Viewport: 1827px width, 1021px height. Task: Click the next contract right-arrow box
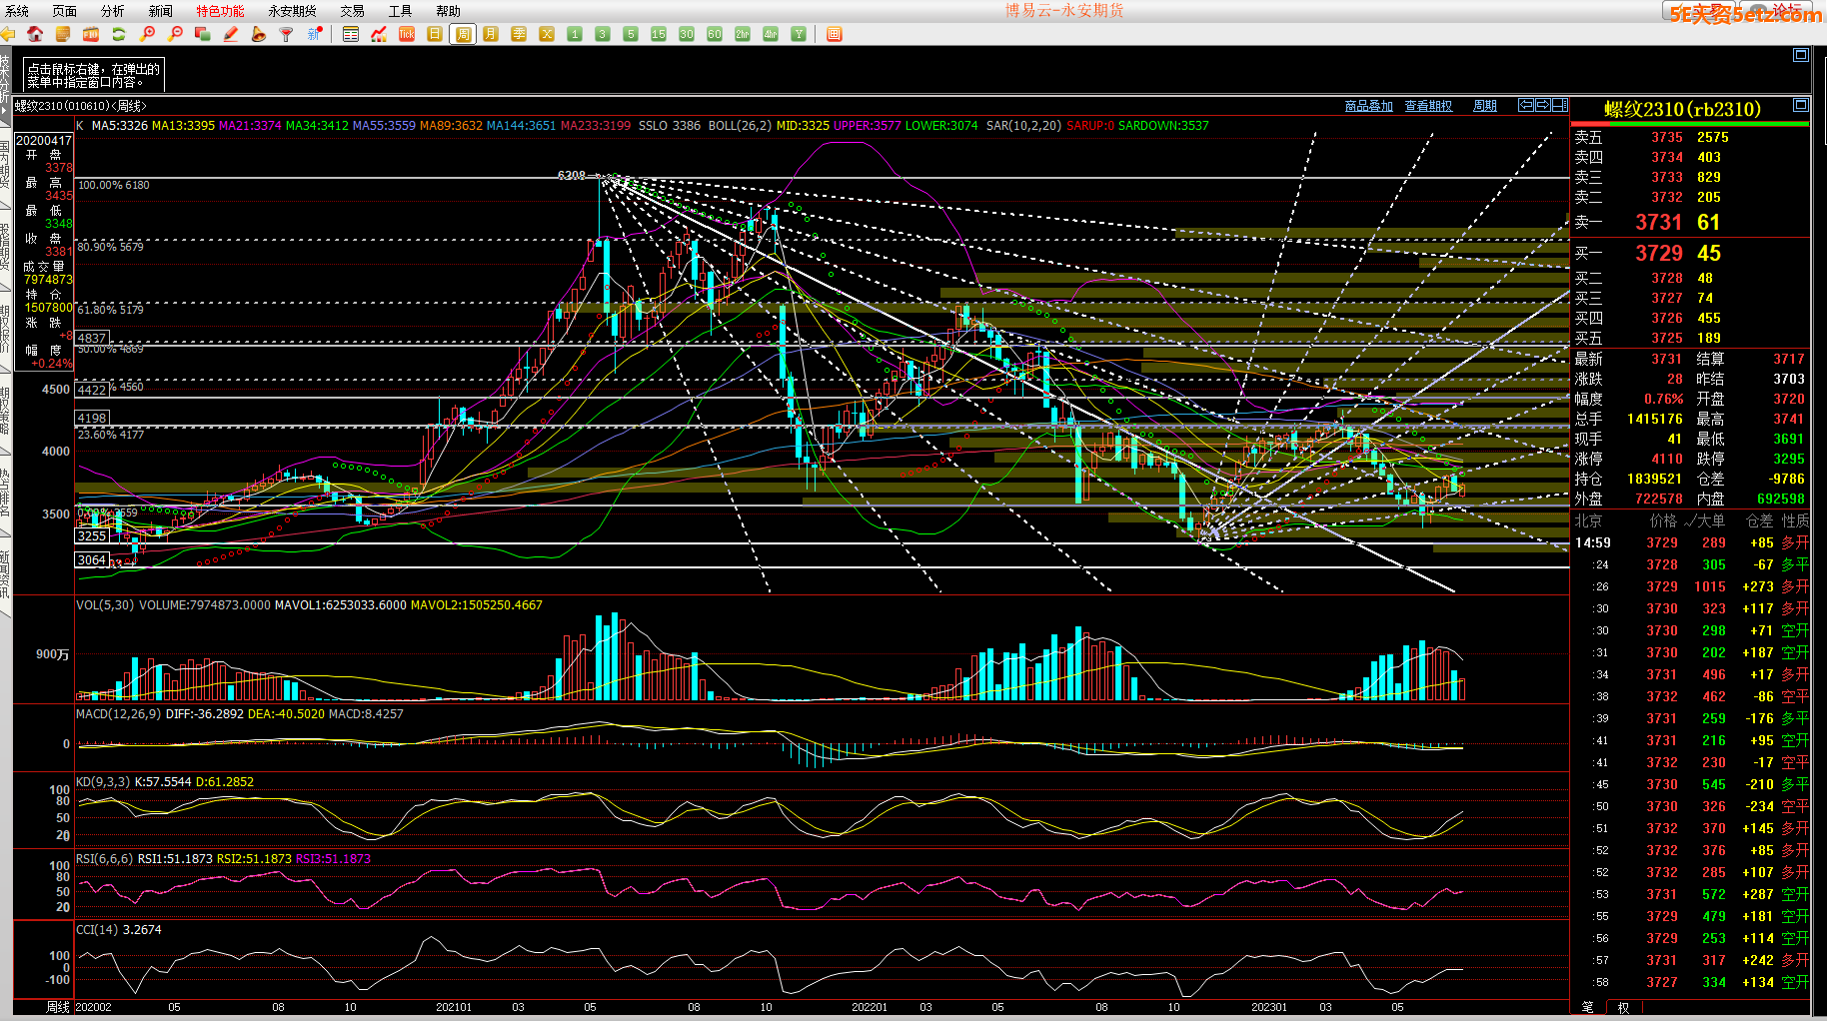point(1543,105)
